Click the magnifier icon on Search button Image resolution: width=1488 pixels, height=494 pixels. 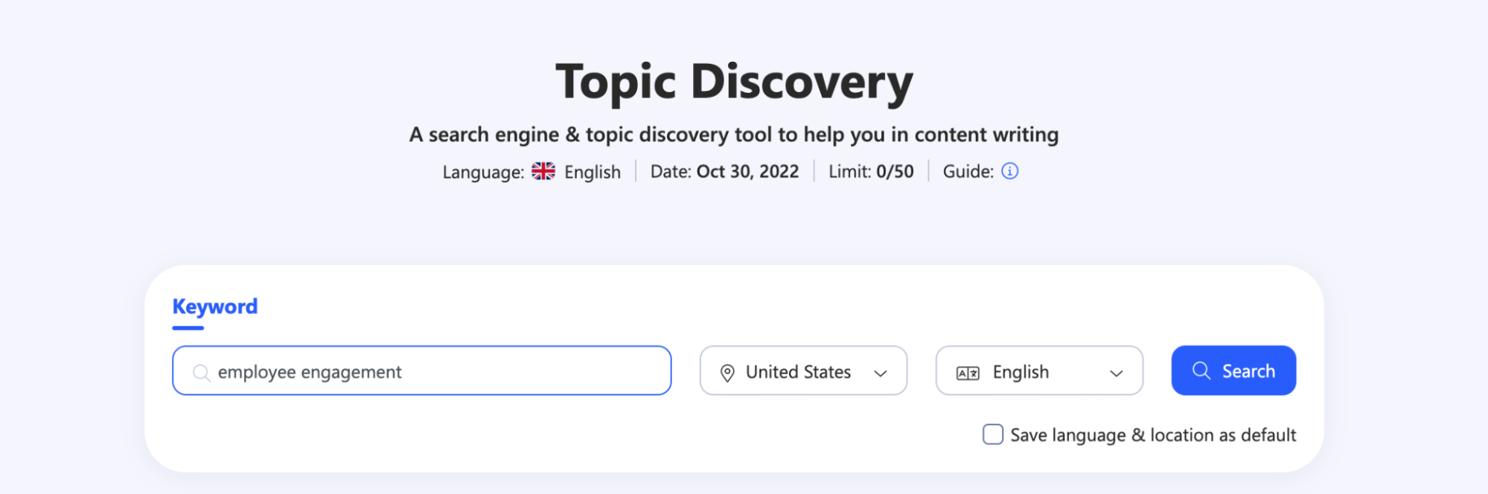1201,370
